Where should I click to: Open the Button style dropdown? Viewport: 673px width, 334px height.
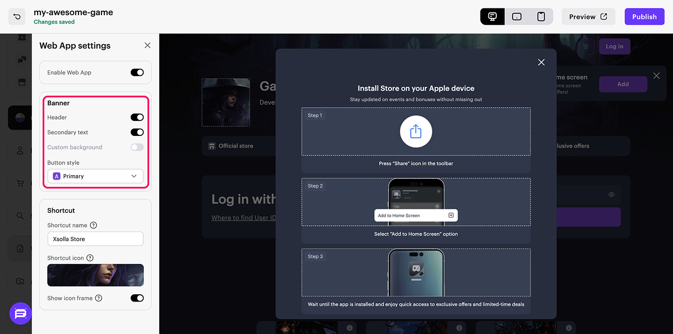[x=95, y=176]
